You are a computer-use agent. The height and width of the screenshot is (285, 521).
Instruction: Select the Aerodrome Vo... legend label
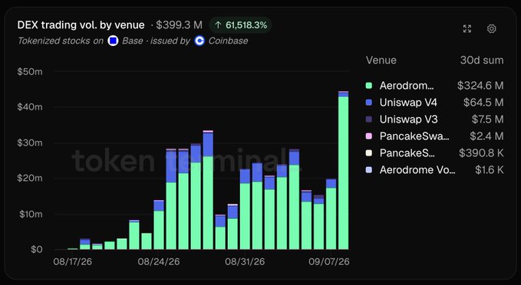tap(417, 170)
